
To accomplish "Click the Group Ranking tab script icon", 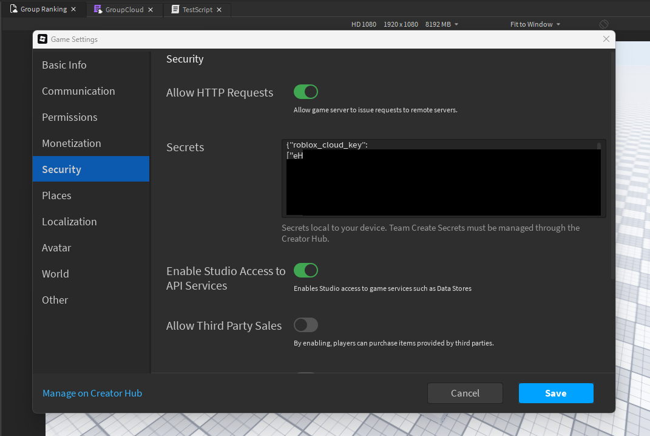I will [14, 9].
